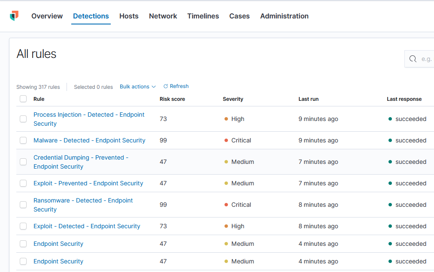Select the Malware - Detected rule checkbox
This screenshot has height=272, width=434.
23,140
